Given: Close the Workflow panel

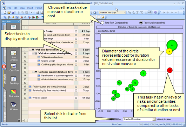Looking at the screenshot, I should point(19,21).
